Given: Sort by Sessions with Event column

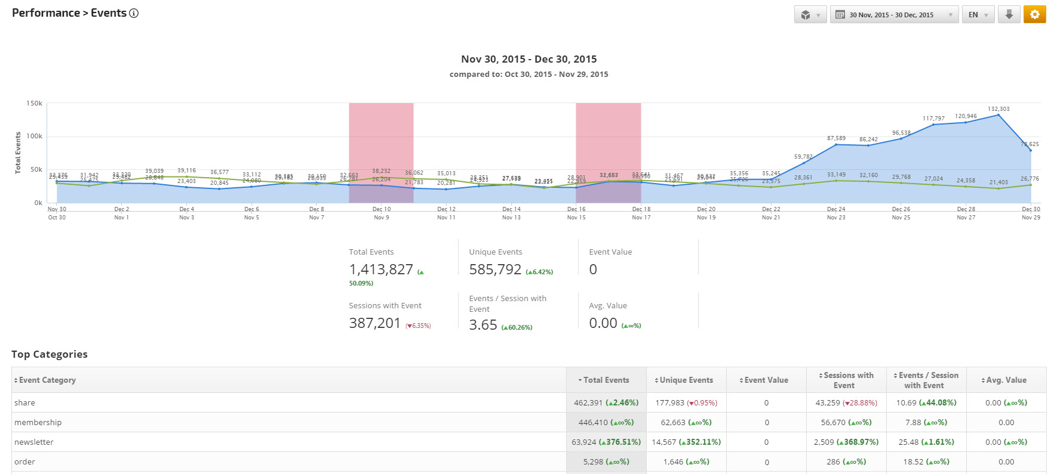Looking at the screenshot, I should [847, 380].
